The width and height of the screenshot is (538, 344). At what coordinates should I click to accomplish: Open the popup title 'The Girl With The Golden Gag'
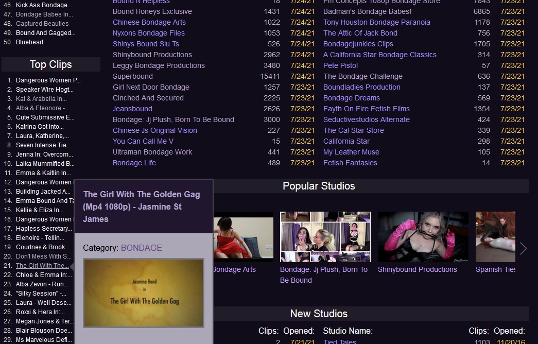142,207
